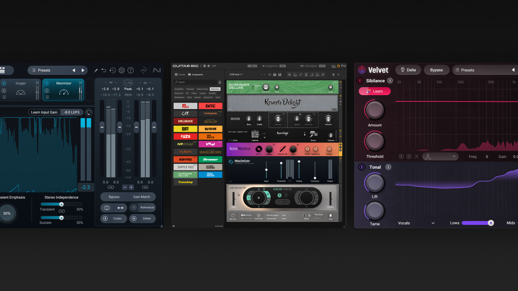Open Imager module list menu in Ozone
Screen dimensions: 518x291
(x=4, y=97)
